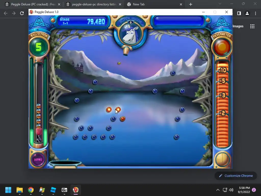Screen dimensions: 261x196
Task: Open Chrome from the taskbar
Action: (31, 190)
